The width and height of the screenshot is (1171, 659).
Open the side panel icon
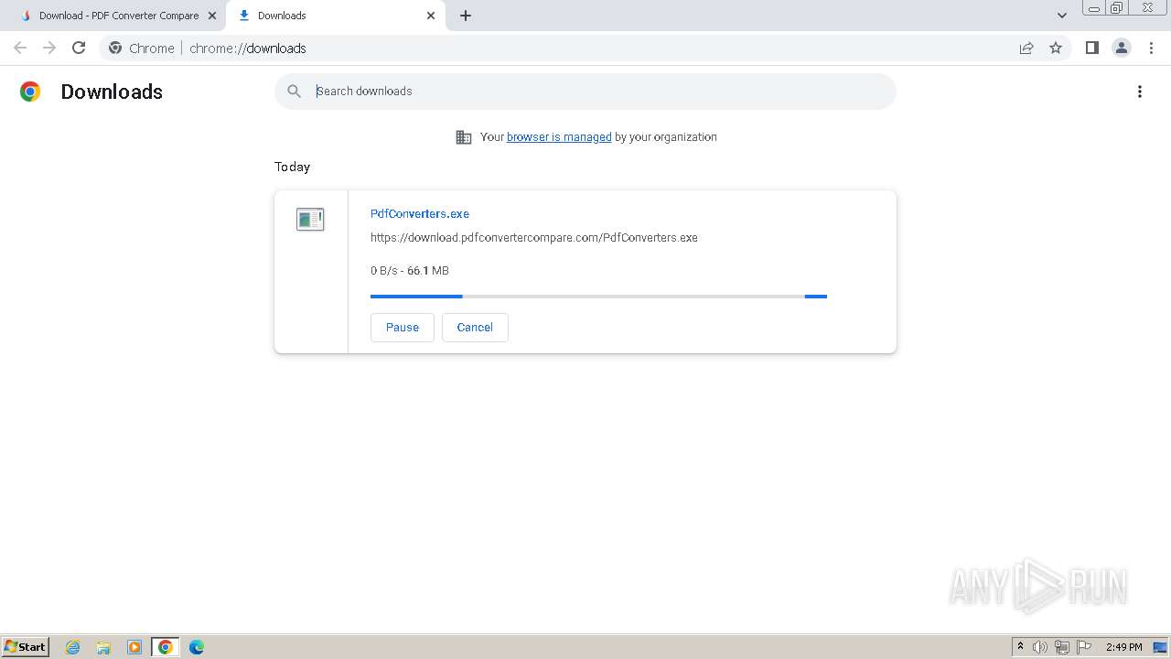pyautogui.click(x=1091, y=48)
